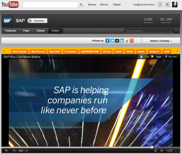The height and width of the screenshot is (154, 182).
Task: Open the Movies link
Action: pyautogui.click(x=104, y=5)
